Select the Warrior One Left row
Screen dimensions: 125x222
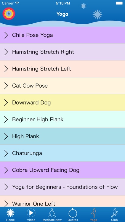point(62,201)
